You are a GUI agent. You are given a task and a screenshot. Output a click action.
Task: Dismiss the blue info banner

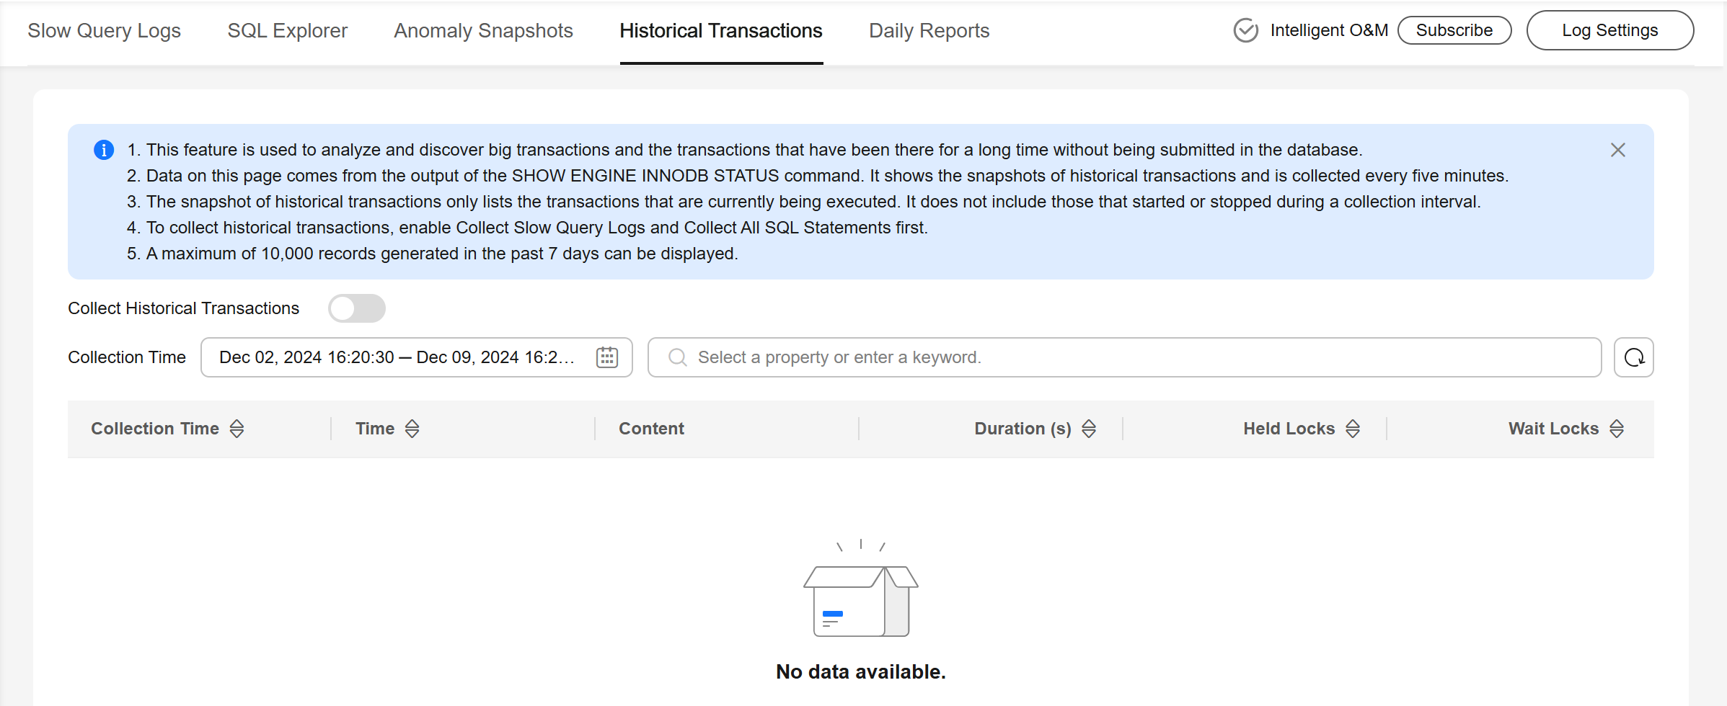tap(1617, 150)
